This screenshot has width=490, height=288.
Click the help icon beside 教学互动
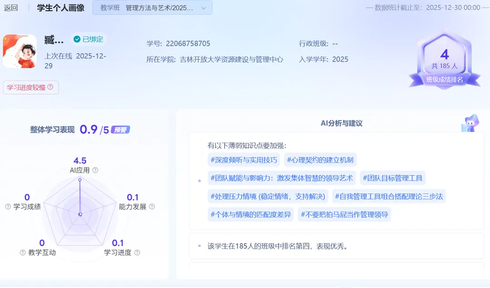coord(23,253)
